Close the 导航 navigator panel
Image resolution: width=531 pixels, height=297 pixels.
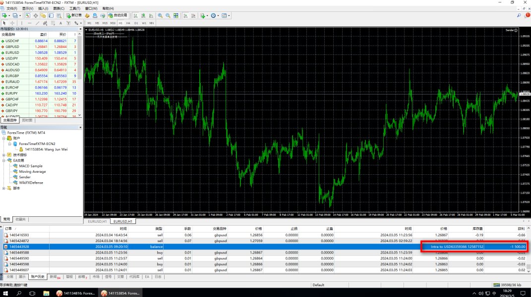click(80, 127)
